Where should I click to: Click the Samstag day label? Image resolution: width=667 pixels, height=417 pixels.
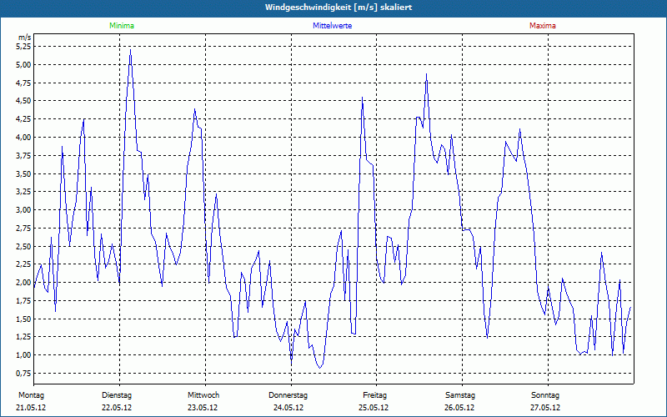pyautogui.click(x=460, y=395)
